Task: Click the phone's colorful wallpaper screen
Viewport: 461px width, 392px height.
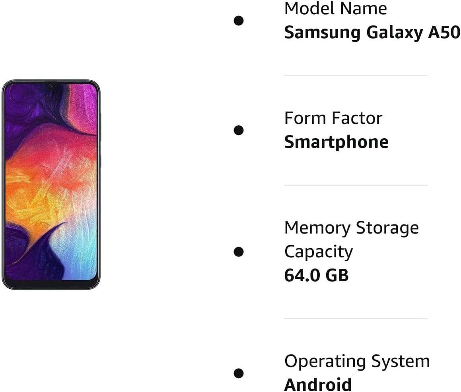Action: (51, 183)
